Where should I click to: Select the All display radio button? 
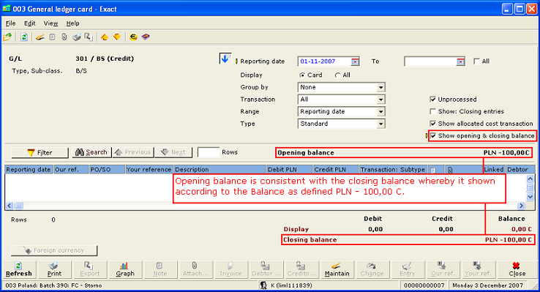pyautogui.click(x=337, y=75)
